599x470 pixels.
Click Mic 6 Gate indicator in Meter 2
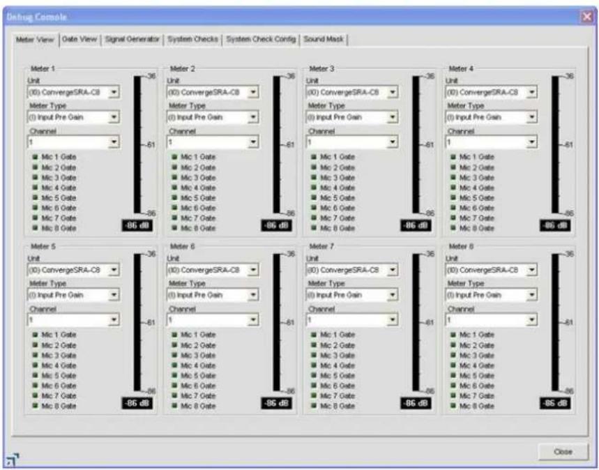pos(174,208)
